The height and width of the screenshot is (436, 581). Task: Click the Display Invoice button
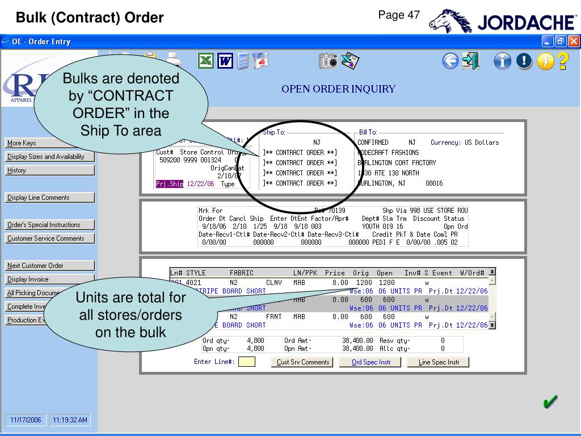click(x=50, y=279)
